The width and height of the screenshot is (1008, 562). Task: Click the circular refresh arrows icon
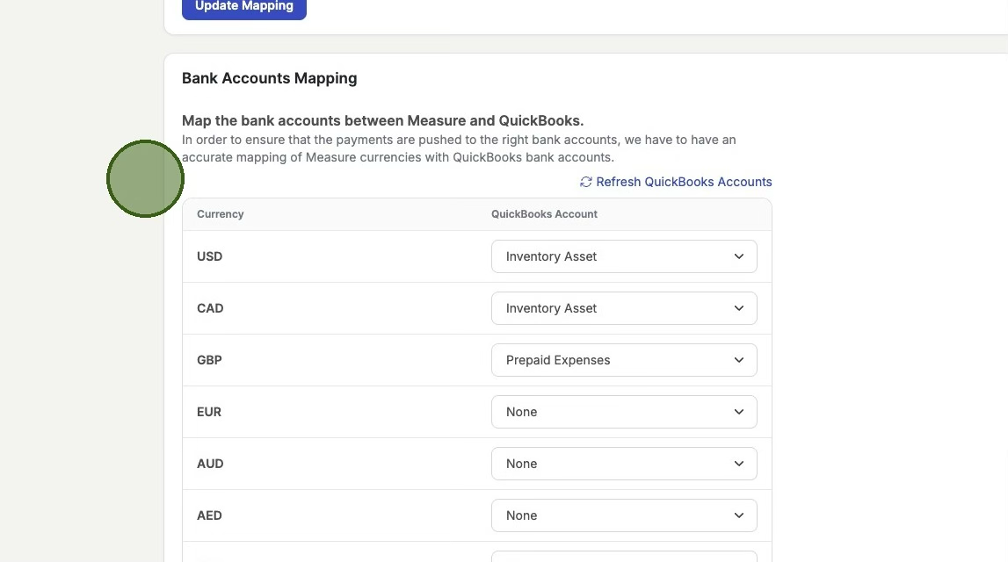click(586, 182)
